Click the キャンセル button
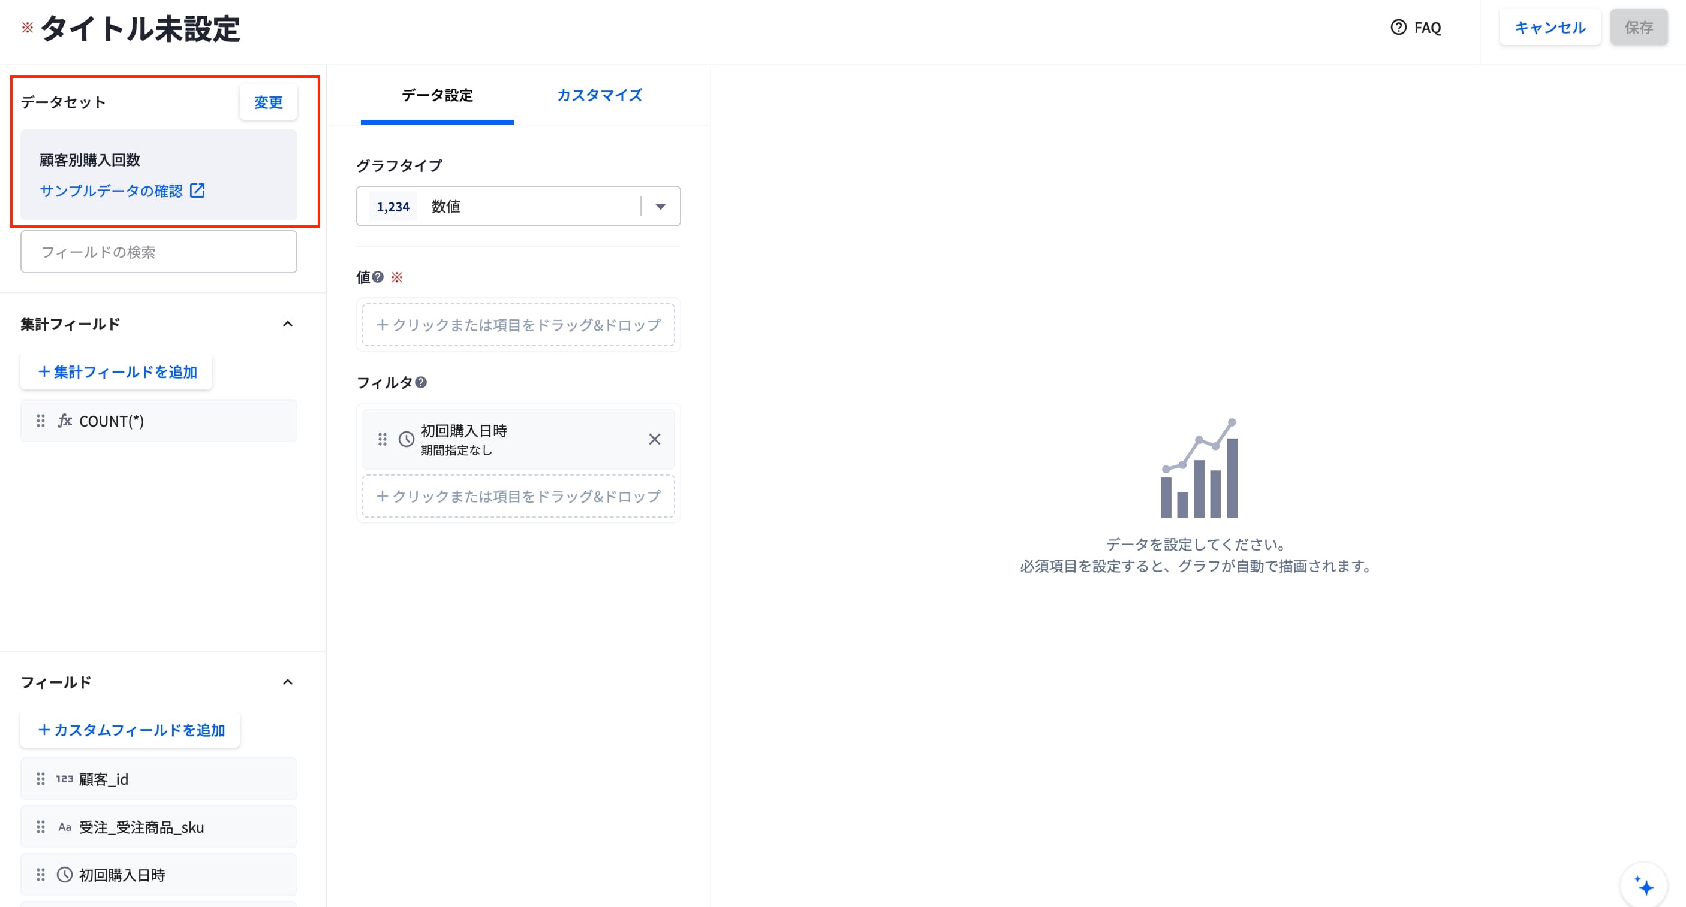1686x907 pixels. [x=1549, y=28]
